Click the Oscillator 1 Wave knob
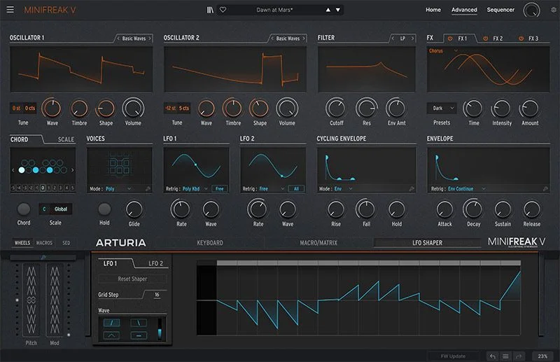Image resolution: width=560 pixels, height=362 pixels. pyautogui.click(x=52, y=108)
